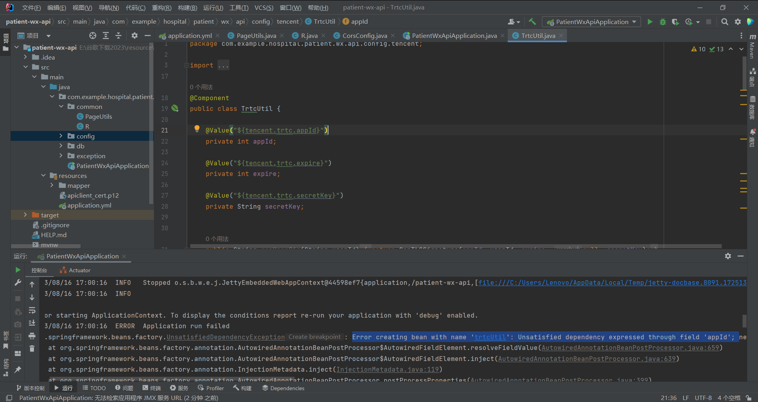Click Spring bean gutter icon on line 19
This screenshot has height=402, width=758.
(x=175, y=108)
